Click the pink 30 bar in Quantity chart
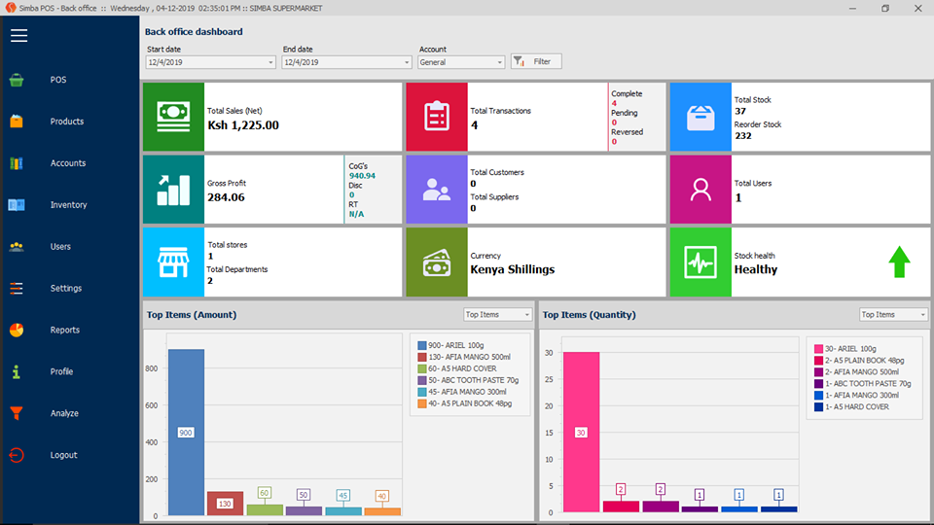 (582, 432)
